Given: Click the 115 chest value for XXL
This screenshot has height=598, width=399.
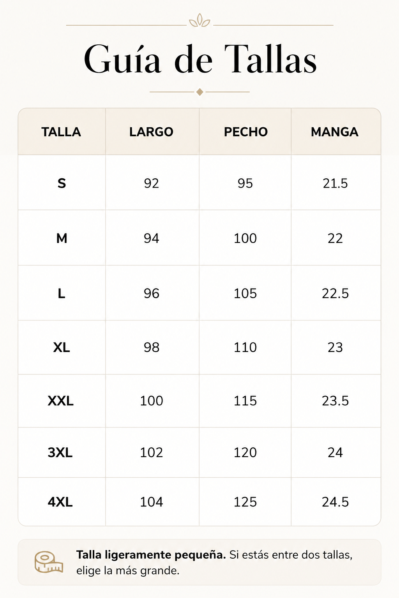Looking at the screenshot, I should [245, 401].
